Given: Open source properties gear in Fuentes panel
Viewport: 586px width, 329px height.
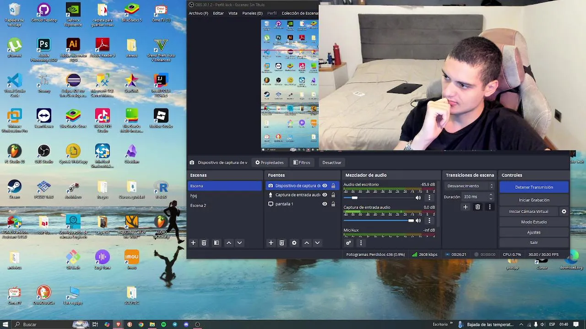Looking at the screenshot, I should (294, 243).
